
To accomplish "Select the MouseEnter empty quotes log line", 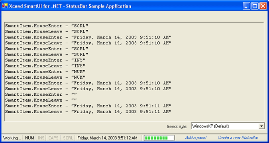I will tap(41, 95).
